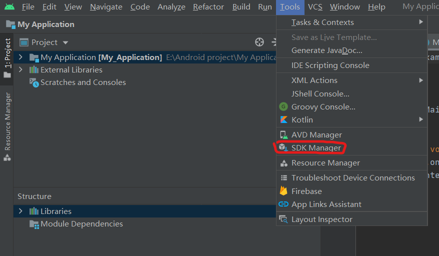Open the Tasks & Contexts submenu arrow
The width and height of the screenshot is (439, 256).
(421, 22)
